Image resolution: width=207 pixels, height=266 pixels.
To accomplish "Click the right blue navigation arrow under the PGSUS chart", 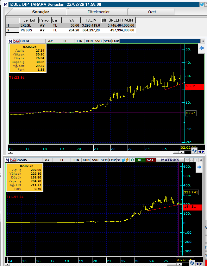I will pos(201,264).
